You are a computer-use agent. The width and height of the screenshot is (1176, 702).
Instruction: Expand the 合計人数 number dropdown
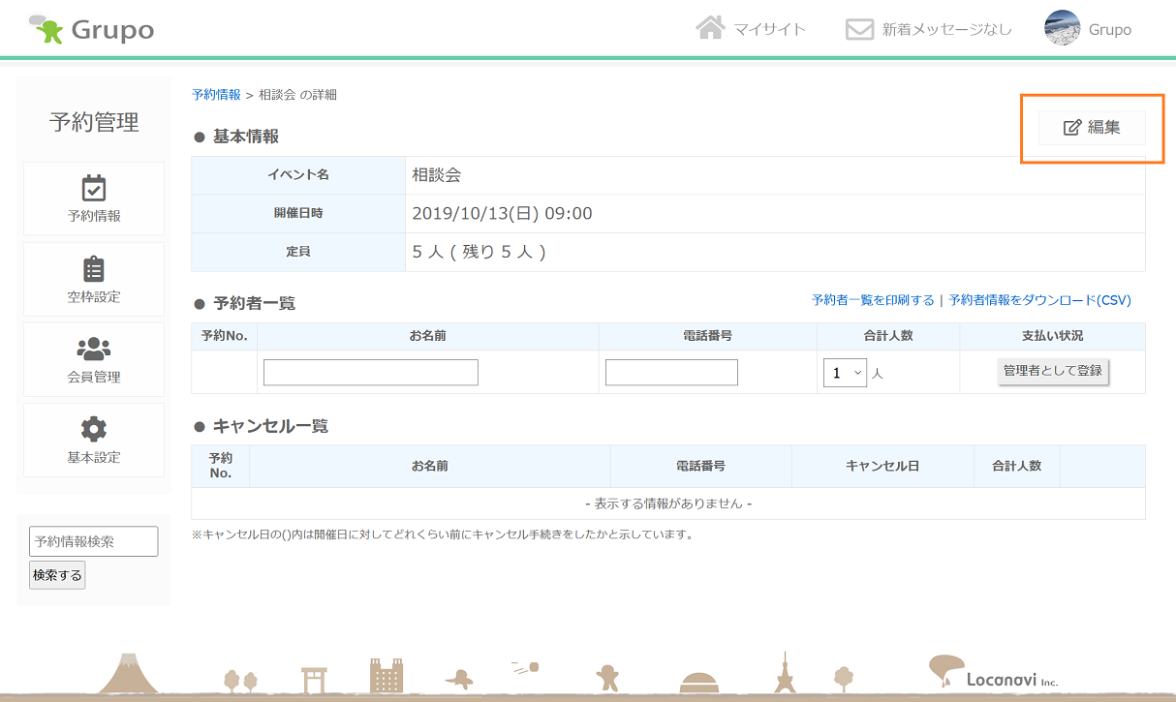845,373
